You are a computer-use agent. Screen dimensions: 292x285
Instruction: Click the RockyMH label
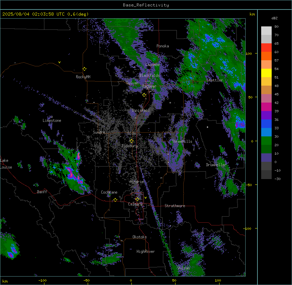point(83,77)
